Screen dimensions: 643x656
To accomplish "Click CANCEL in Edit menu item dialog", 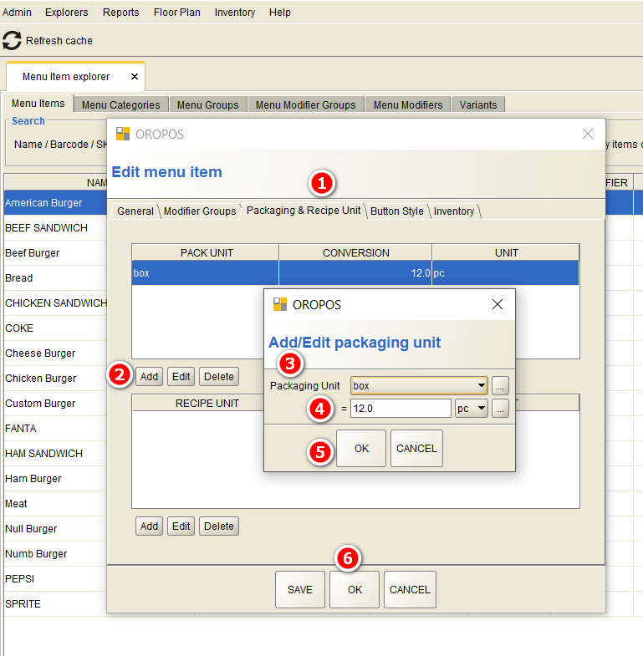I will coord(410,589).
